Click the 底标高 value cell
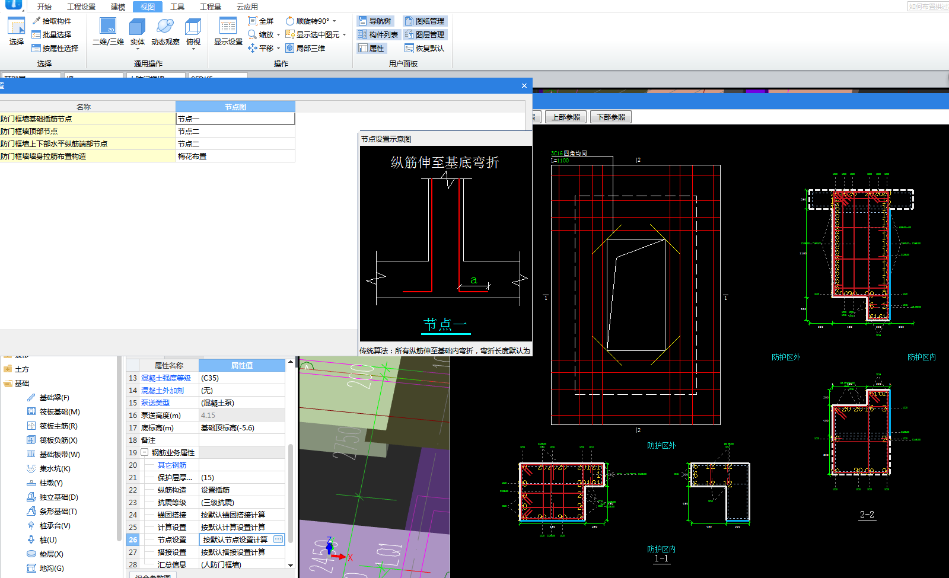Viewport: 949px width, 578px height. click(x=242, y=428)
